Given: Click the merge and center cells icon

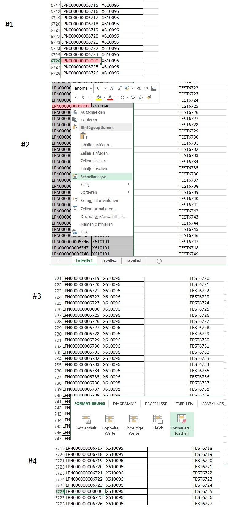Looking at the screenshot, I should [154, 89].
